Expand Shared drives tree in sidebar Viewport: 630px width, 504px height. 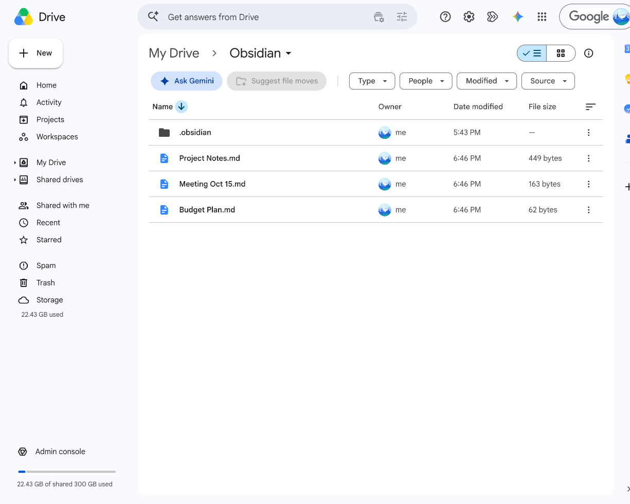click(x=15, y=180)
